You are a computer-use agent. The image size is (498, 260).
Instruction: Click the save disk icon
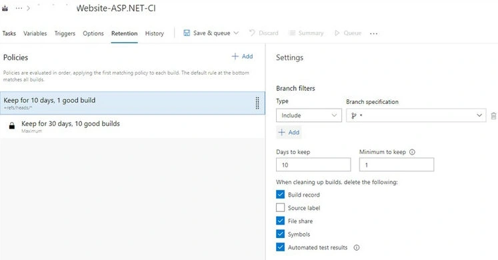point(187,33)
